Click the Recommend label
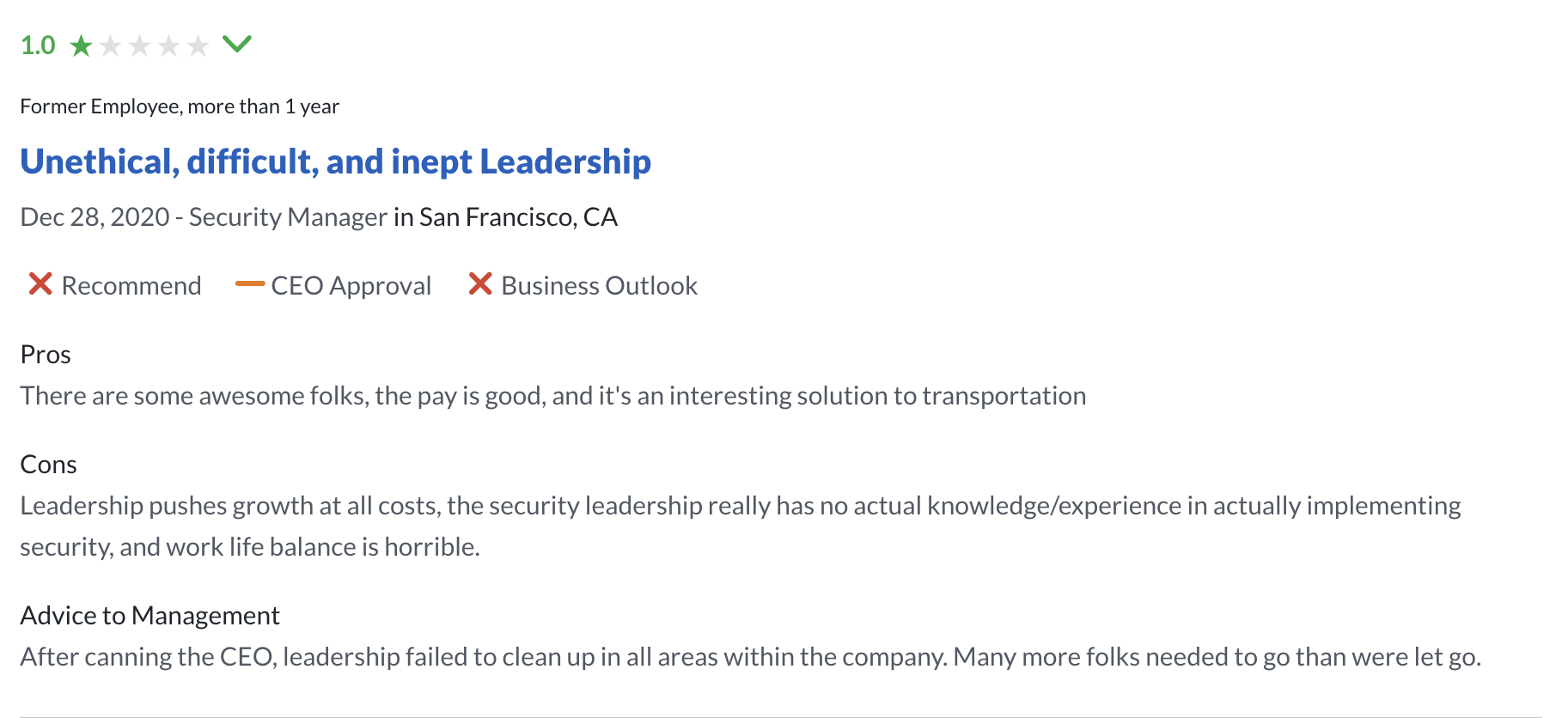The width and height of the screenshot is (1562, 718). click(x=131, y=286)
